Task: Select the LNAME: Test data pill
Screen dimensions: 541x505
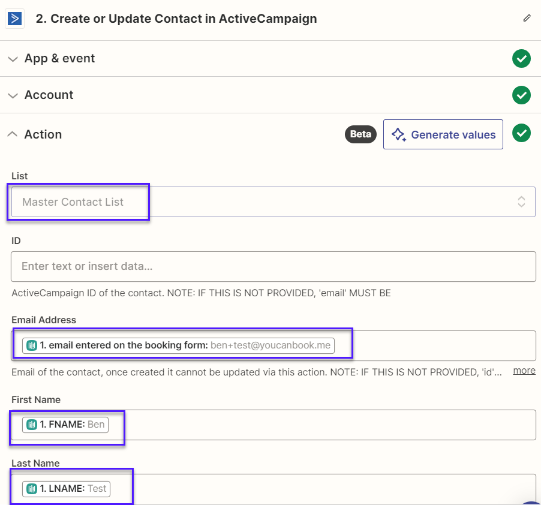Action: click(x=66, y=488)
